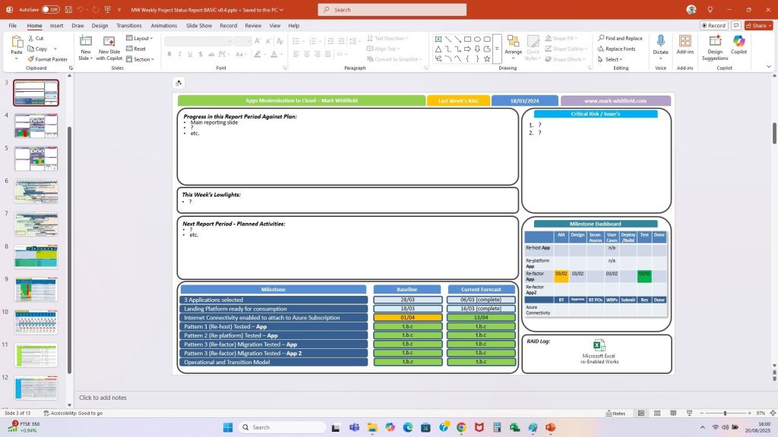Click the Format Painter tool
The width and height of the screenshot is (778, 437).
coord(47,59)
